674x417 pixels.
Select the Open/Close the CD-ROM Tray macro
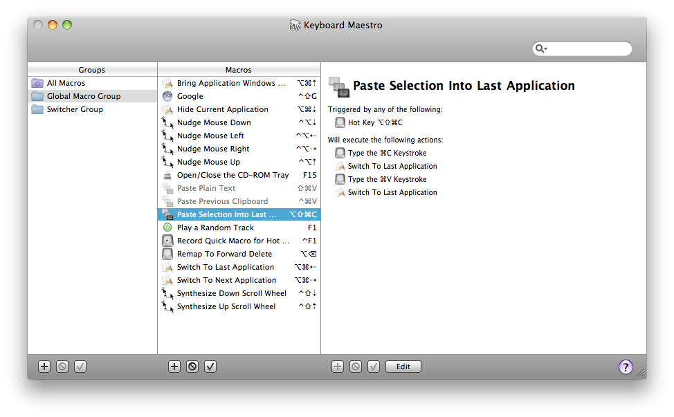(239, 175)
